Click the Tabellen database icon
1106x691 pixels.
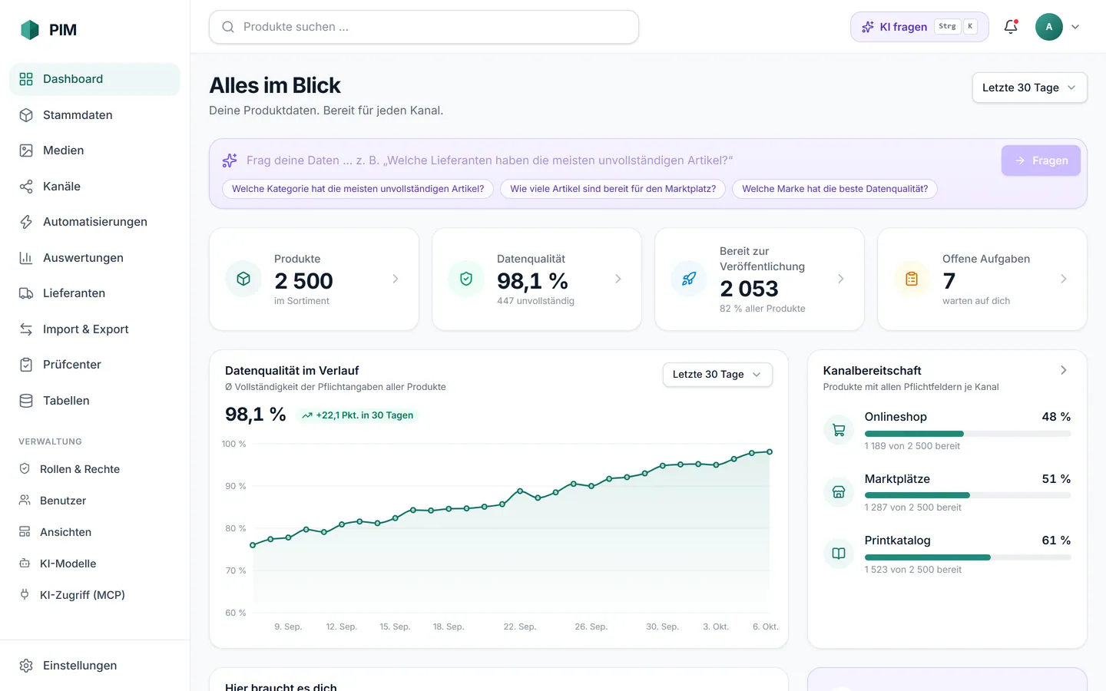(26, 401)
